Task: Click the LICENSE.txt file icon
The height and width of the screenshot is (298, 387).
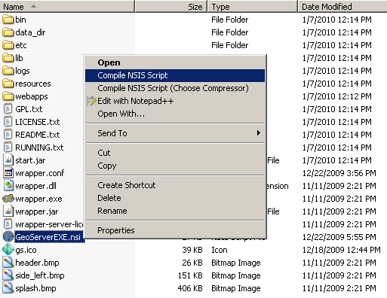Action: point(8,122)
